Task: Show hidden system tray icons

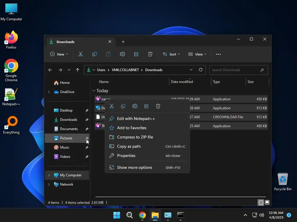Action: [x=245, y=215]
